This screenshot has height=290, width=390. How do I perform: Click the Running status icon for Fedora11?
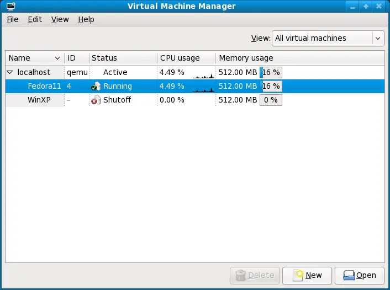(x=96, y=87)
